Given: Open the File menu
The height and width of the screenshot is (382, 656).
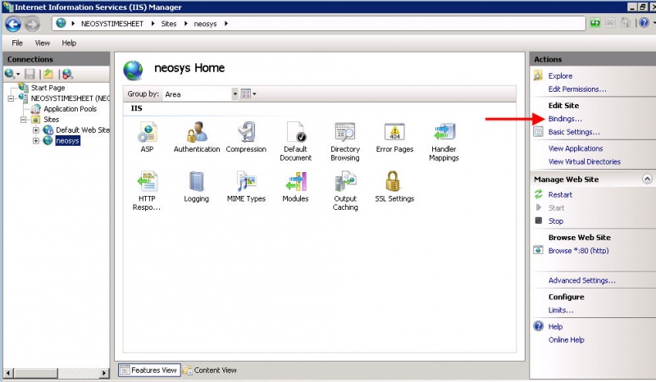Looking at the screenshot, I should [17, 43].
